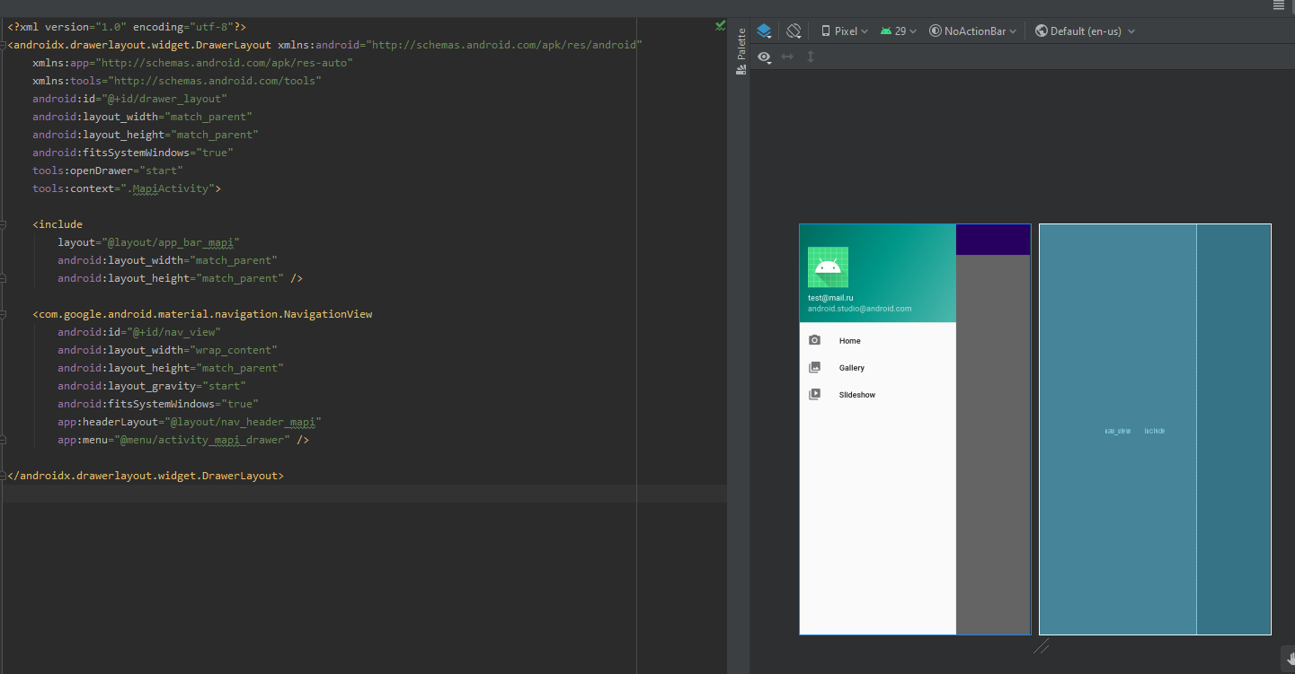Screen dimensions: 1295x674
Task: Click the camera icon beside Home
Action: [x=815, y=340]
